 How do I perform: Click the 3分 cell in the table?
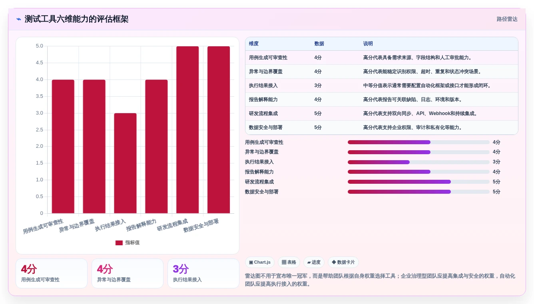(x=318, y=85)
